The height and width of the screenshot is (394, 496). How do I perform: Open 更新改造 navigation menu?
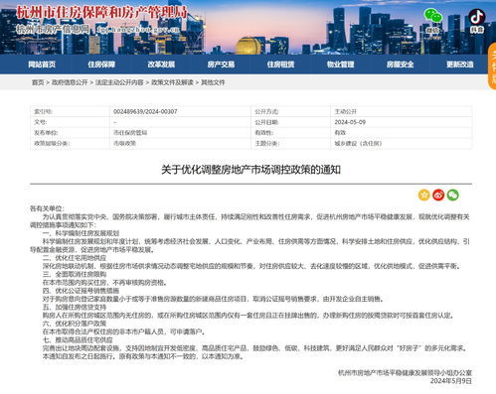(459, 65)
